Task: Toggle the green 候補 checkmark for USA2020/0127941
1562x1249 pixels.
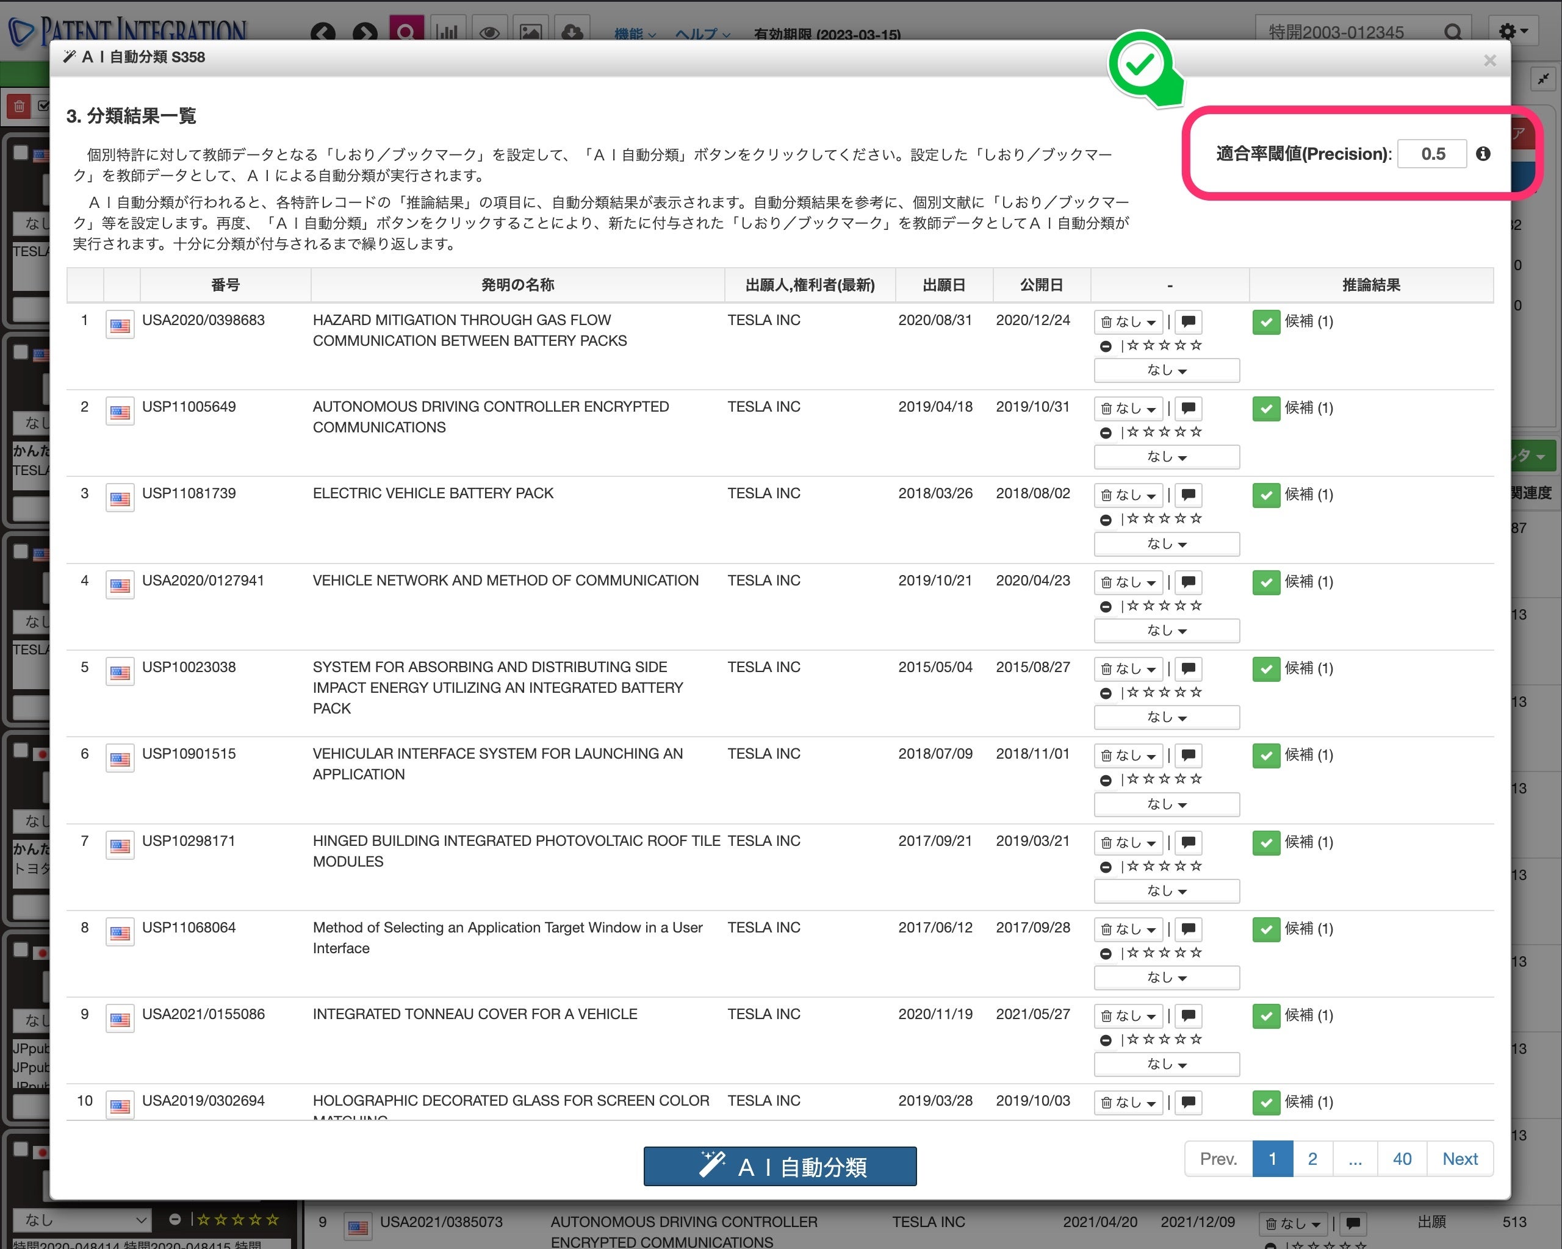Action: 1265,583
